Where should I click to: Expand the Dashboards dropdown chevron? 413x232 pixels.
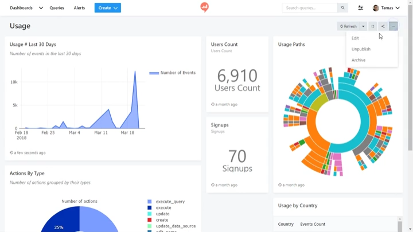pos(41,8)
